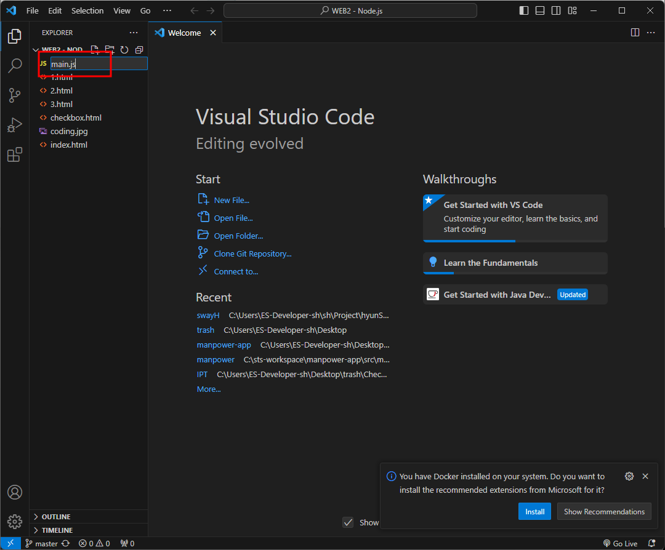
Task: Open the Source Control view
Action: (x=14, y=95)
